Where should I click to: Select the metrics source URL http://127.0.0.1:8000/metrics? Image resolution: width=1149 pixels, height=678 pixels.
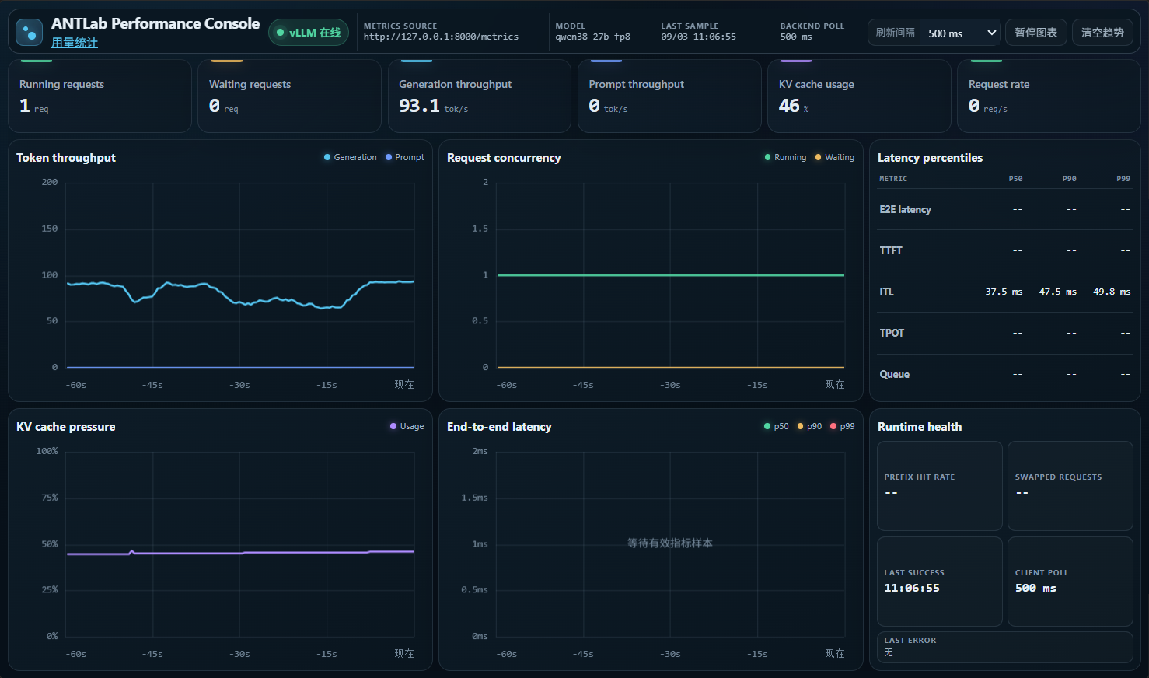pos(441,37)
